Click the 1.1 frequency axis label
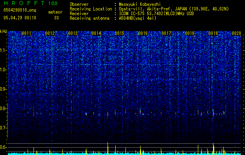The width and height of the screenshot is (245, 155). tap(3, 50)
